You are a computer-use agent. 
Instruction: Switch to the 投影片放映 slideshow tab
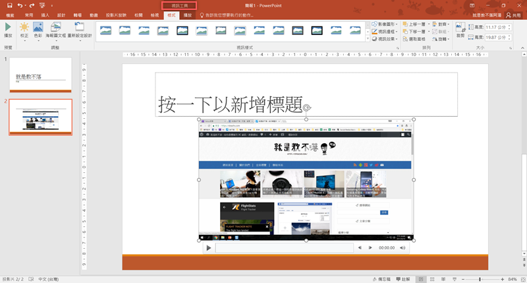click(x=116, y=15)
